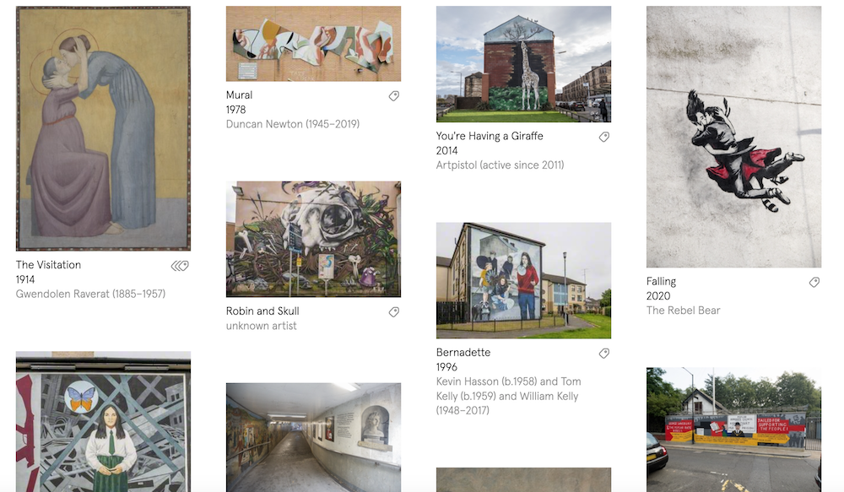
Task: Follow the Duncan Newton artist link
Action: pos(293,124)
